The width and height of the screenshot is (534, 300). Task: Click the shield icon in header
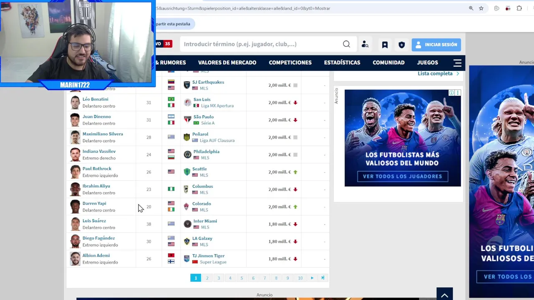402,45
